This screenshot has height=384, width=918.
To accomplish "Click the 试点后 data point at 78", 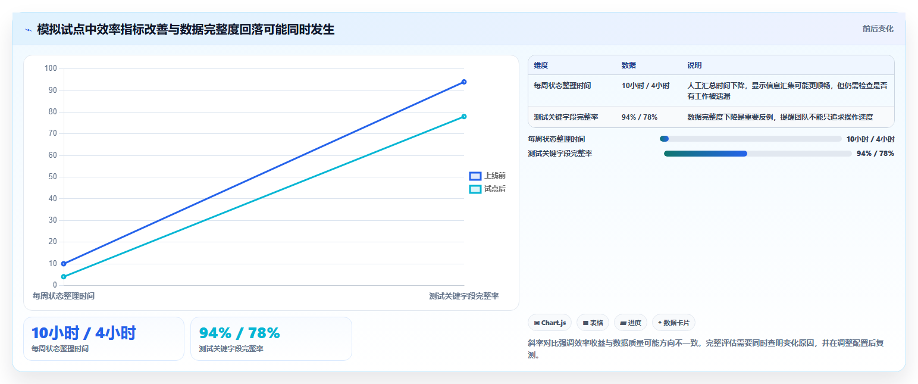I will pyautogui.click(x=463, y=116).
